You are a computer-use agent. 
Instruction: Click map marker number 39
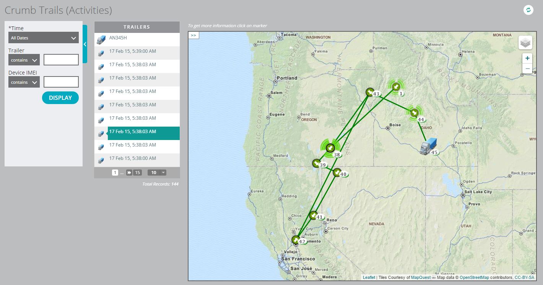coord(317,164)
